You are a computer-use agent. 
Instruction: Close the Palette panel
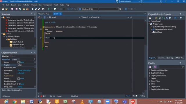click(x=183, y=63)
